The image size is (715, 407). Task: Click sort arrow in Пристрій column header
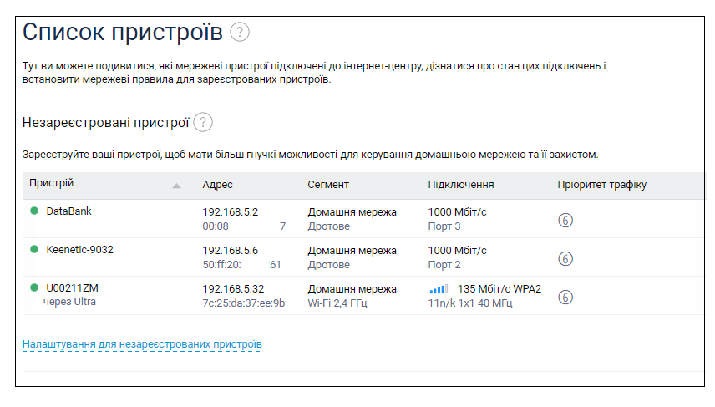click(176, 186)
